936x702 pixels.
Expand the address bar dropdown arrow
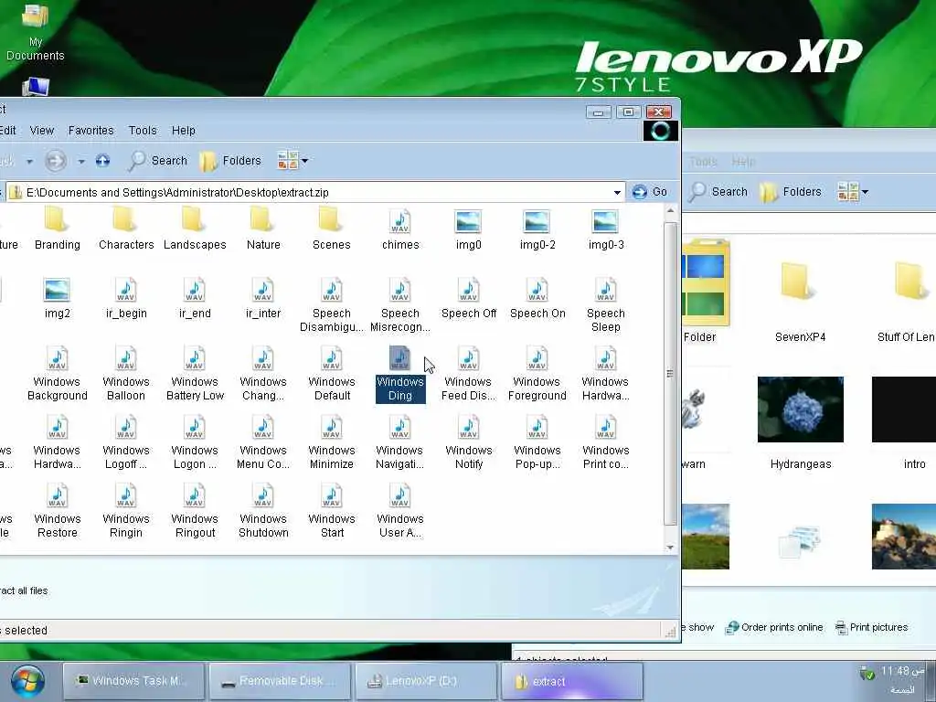coord(617,192)
